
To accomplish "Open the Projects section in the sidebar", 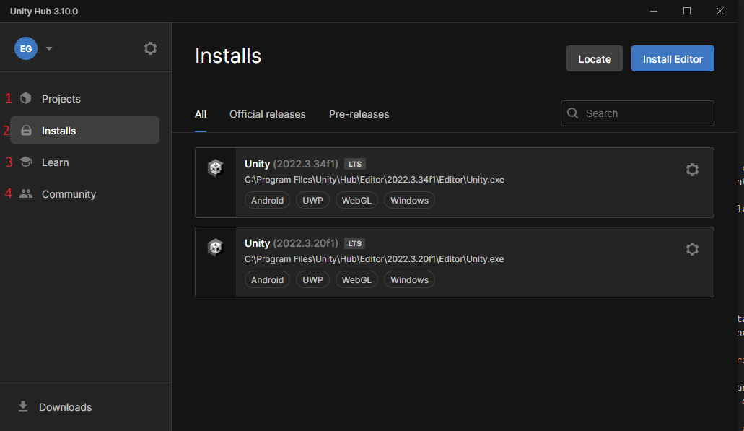I will pos(61,98).
